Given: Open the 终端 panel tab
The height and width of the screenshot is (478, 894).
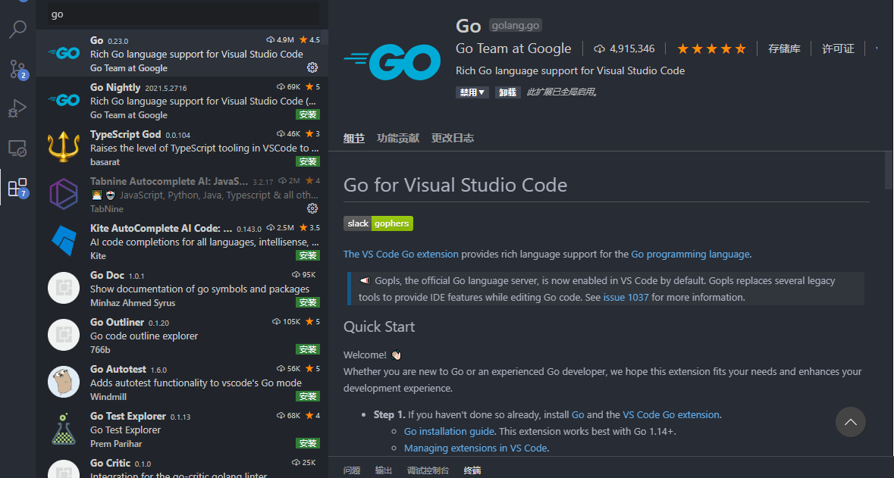Looking at the screenshot, I should [472, 470].
